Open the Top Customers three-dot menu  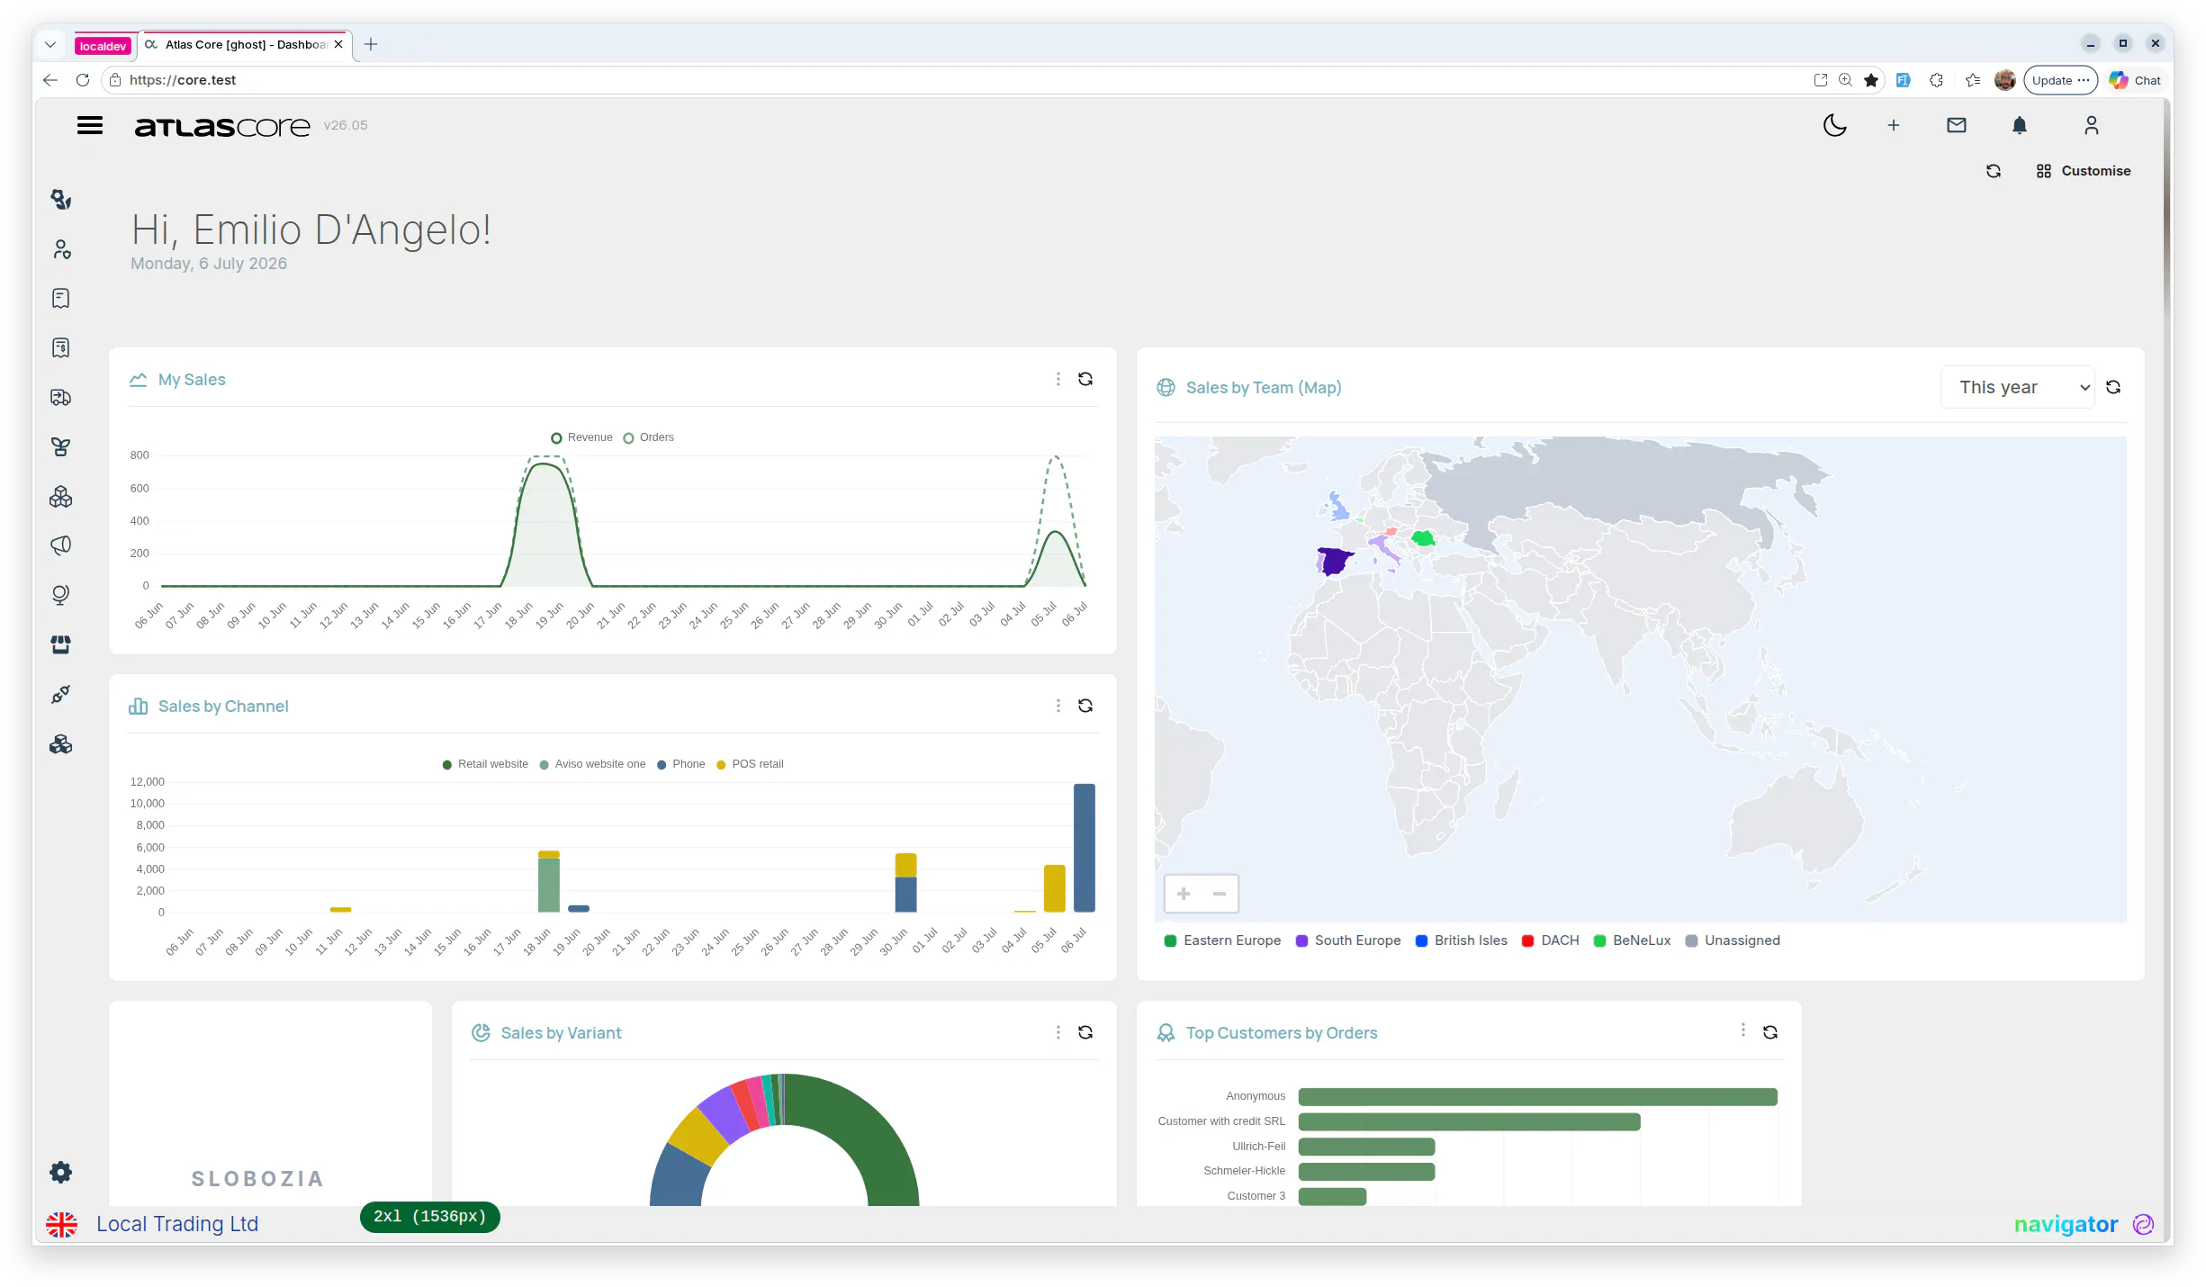(1743, 1030)
